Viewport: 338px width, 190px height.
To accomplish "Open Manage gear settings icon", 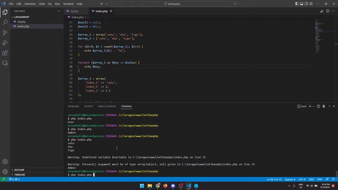I will click(5, 171).
